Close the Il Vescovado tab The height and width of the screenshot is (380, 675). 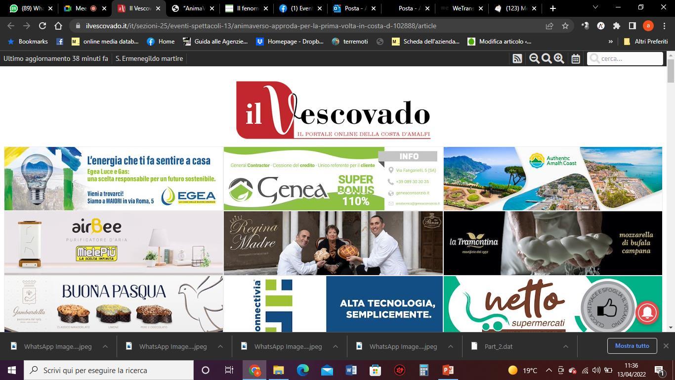tap(158, 8)
